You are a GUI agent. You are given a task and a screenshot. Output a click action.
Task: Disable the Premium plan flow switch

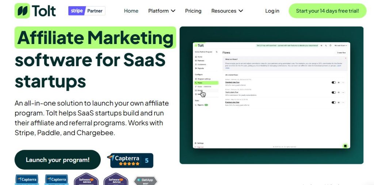pos(333,102)
